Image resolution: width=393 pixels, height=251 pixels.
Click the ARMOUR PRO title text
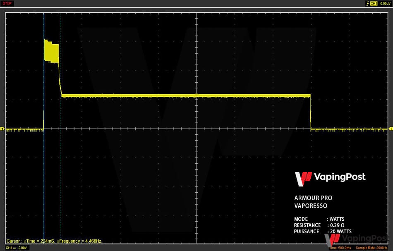point(313,198)
